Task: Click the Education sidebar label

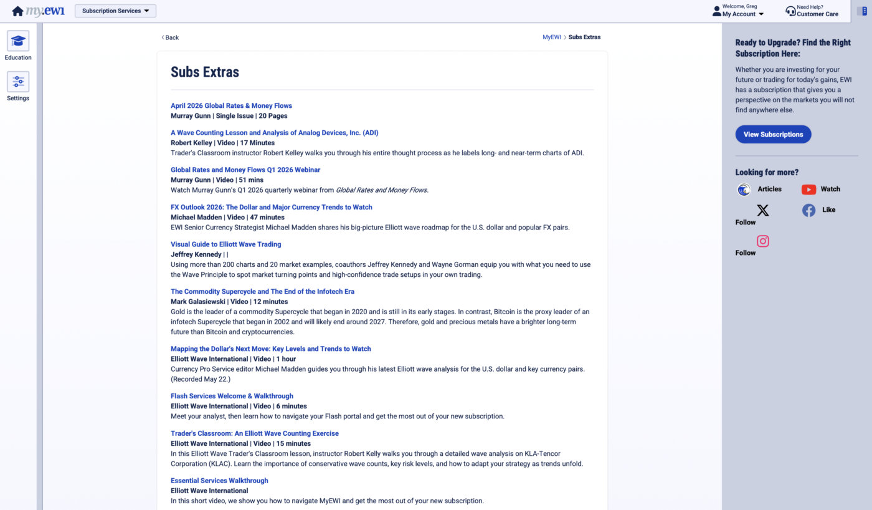Action: tap(18, 57)
